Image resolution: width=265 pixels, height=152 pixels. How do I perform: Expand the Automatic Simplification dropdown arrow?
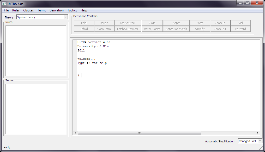(x=260, y=141)
